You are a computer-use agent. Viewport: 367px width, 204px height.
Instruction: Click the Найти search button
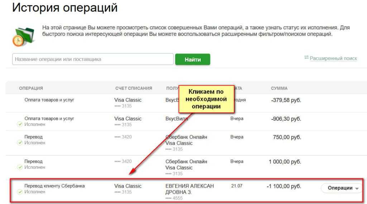tap(192, 59)
